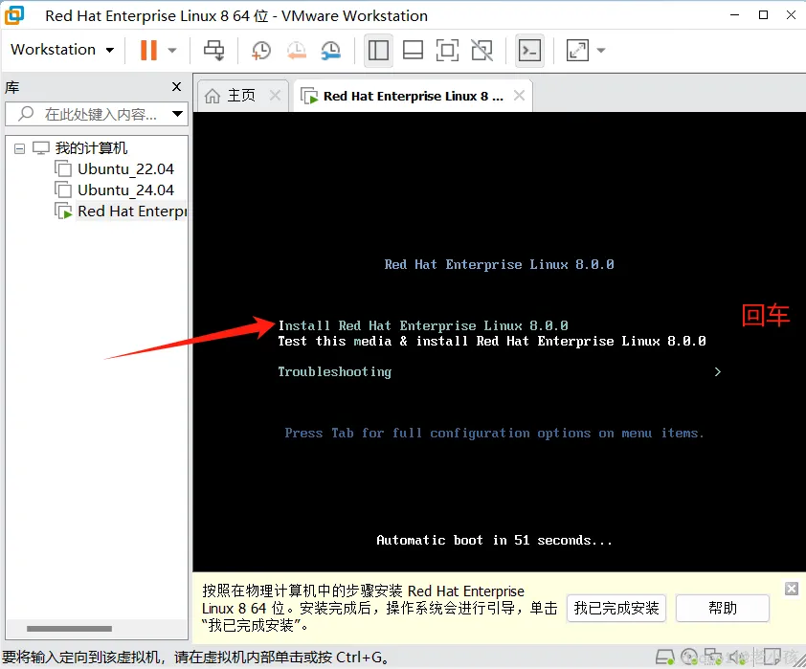The width and height of the screenshot is (806, 669).
Task: Click the VMware Workstation title bar logo
Action: pos(13,15)
